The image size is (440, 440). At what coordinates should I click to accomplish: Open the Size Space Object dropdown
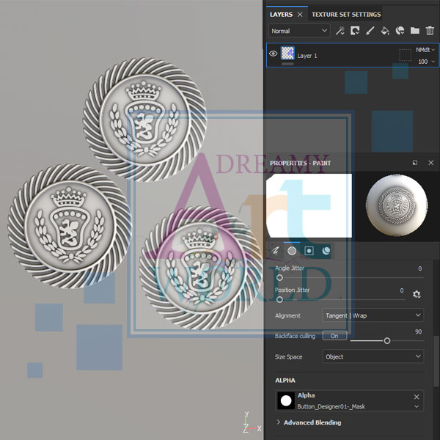point(373,357)
